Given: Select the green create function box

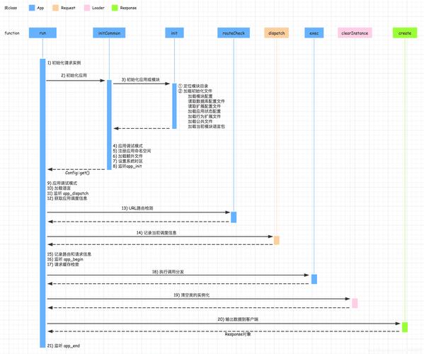Looking at the screenshot, I should coord(405,33).
